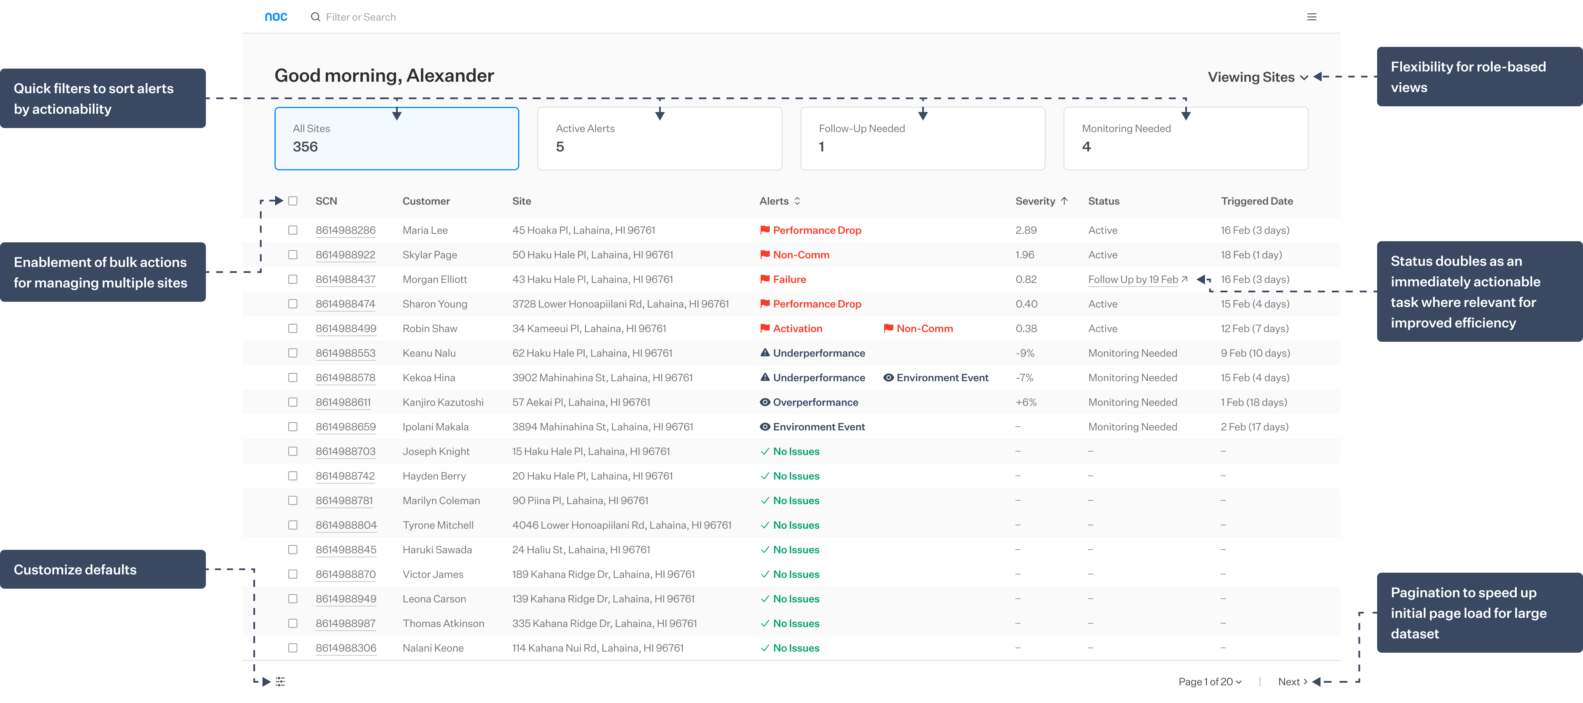This screenshot has height=703, width=1583.
Task: Click the Site column header
Action: click(x=522, y=201)
